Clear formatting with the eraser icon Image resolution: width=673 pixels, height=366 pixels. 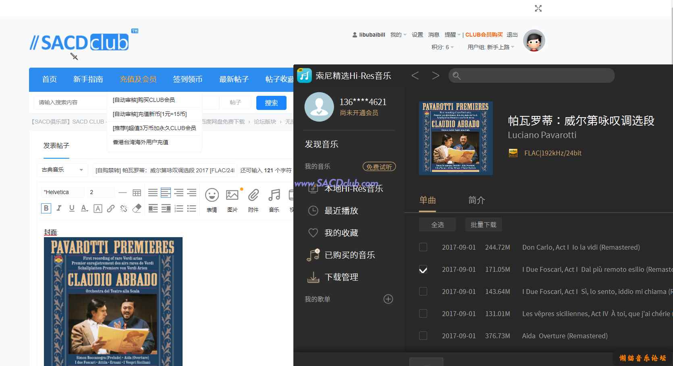(137, 208)
